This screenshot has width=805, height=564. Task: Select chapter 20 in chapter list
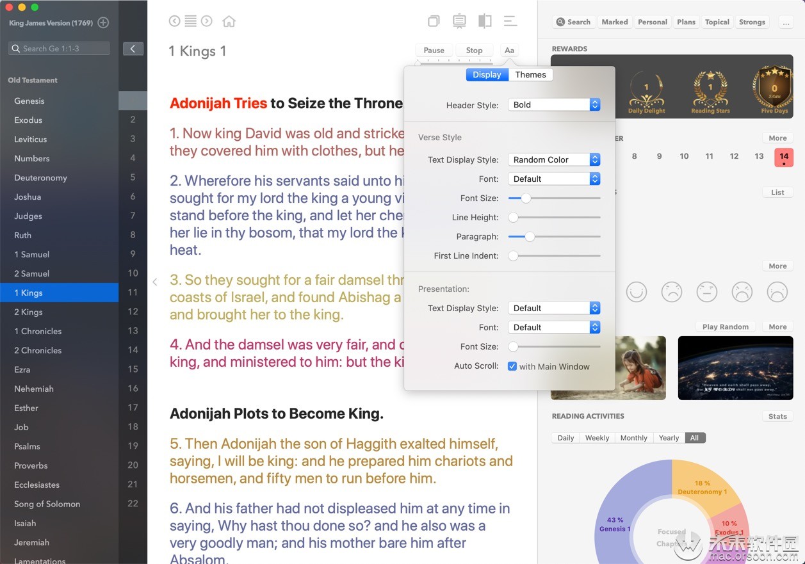pos(133,465)
